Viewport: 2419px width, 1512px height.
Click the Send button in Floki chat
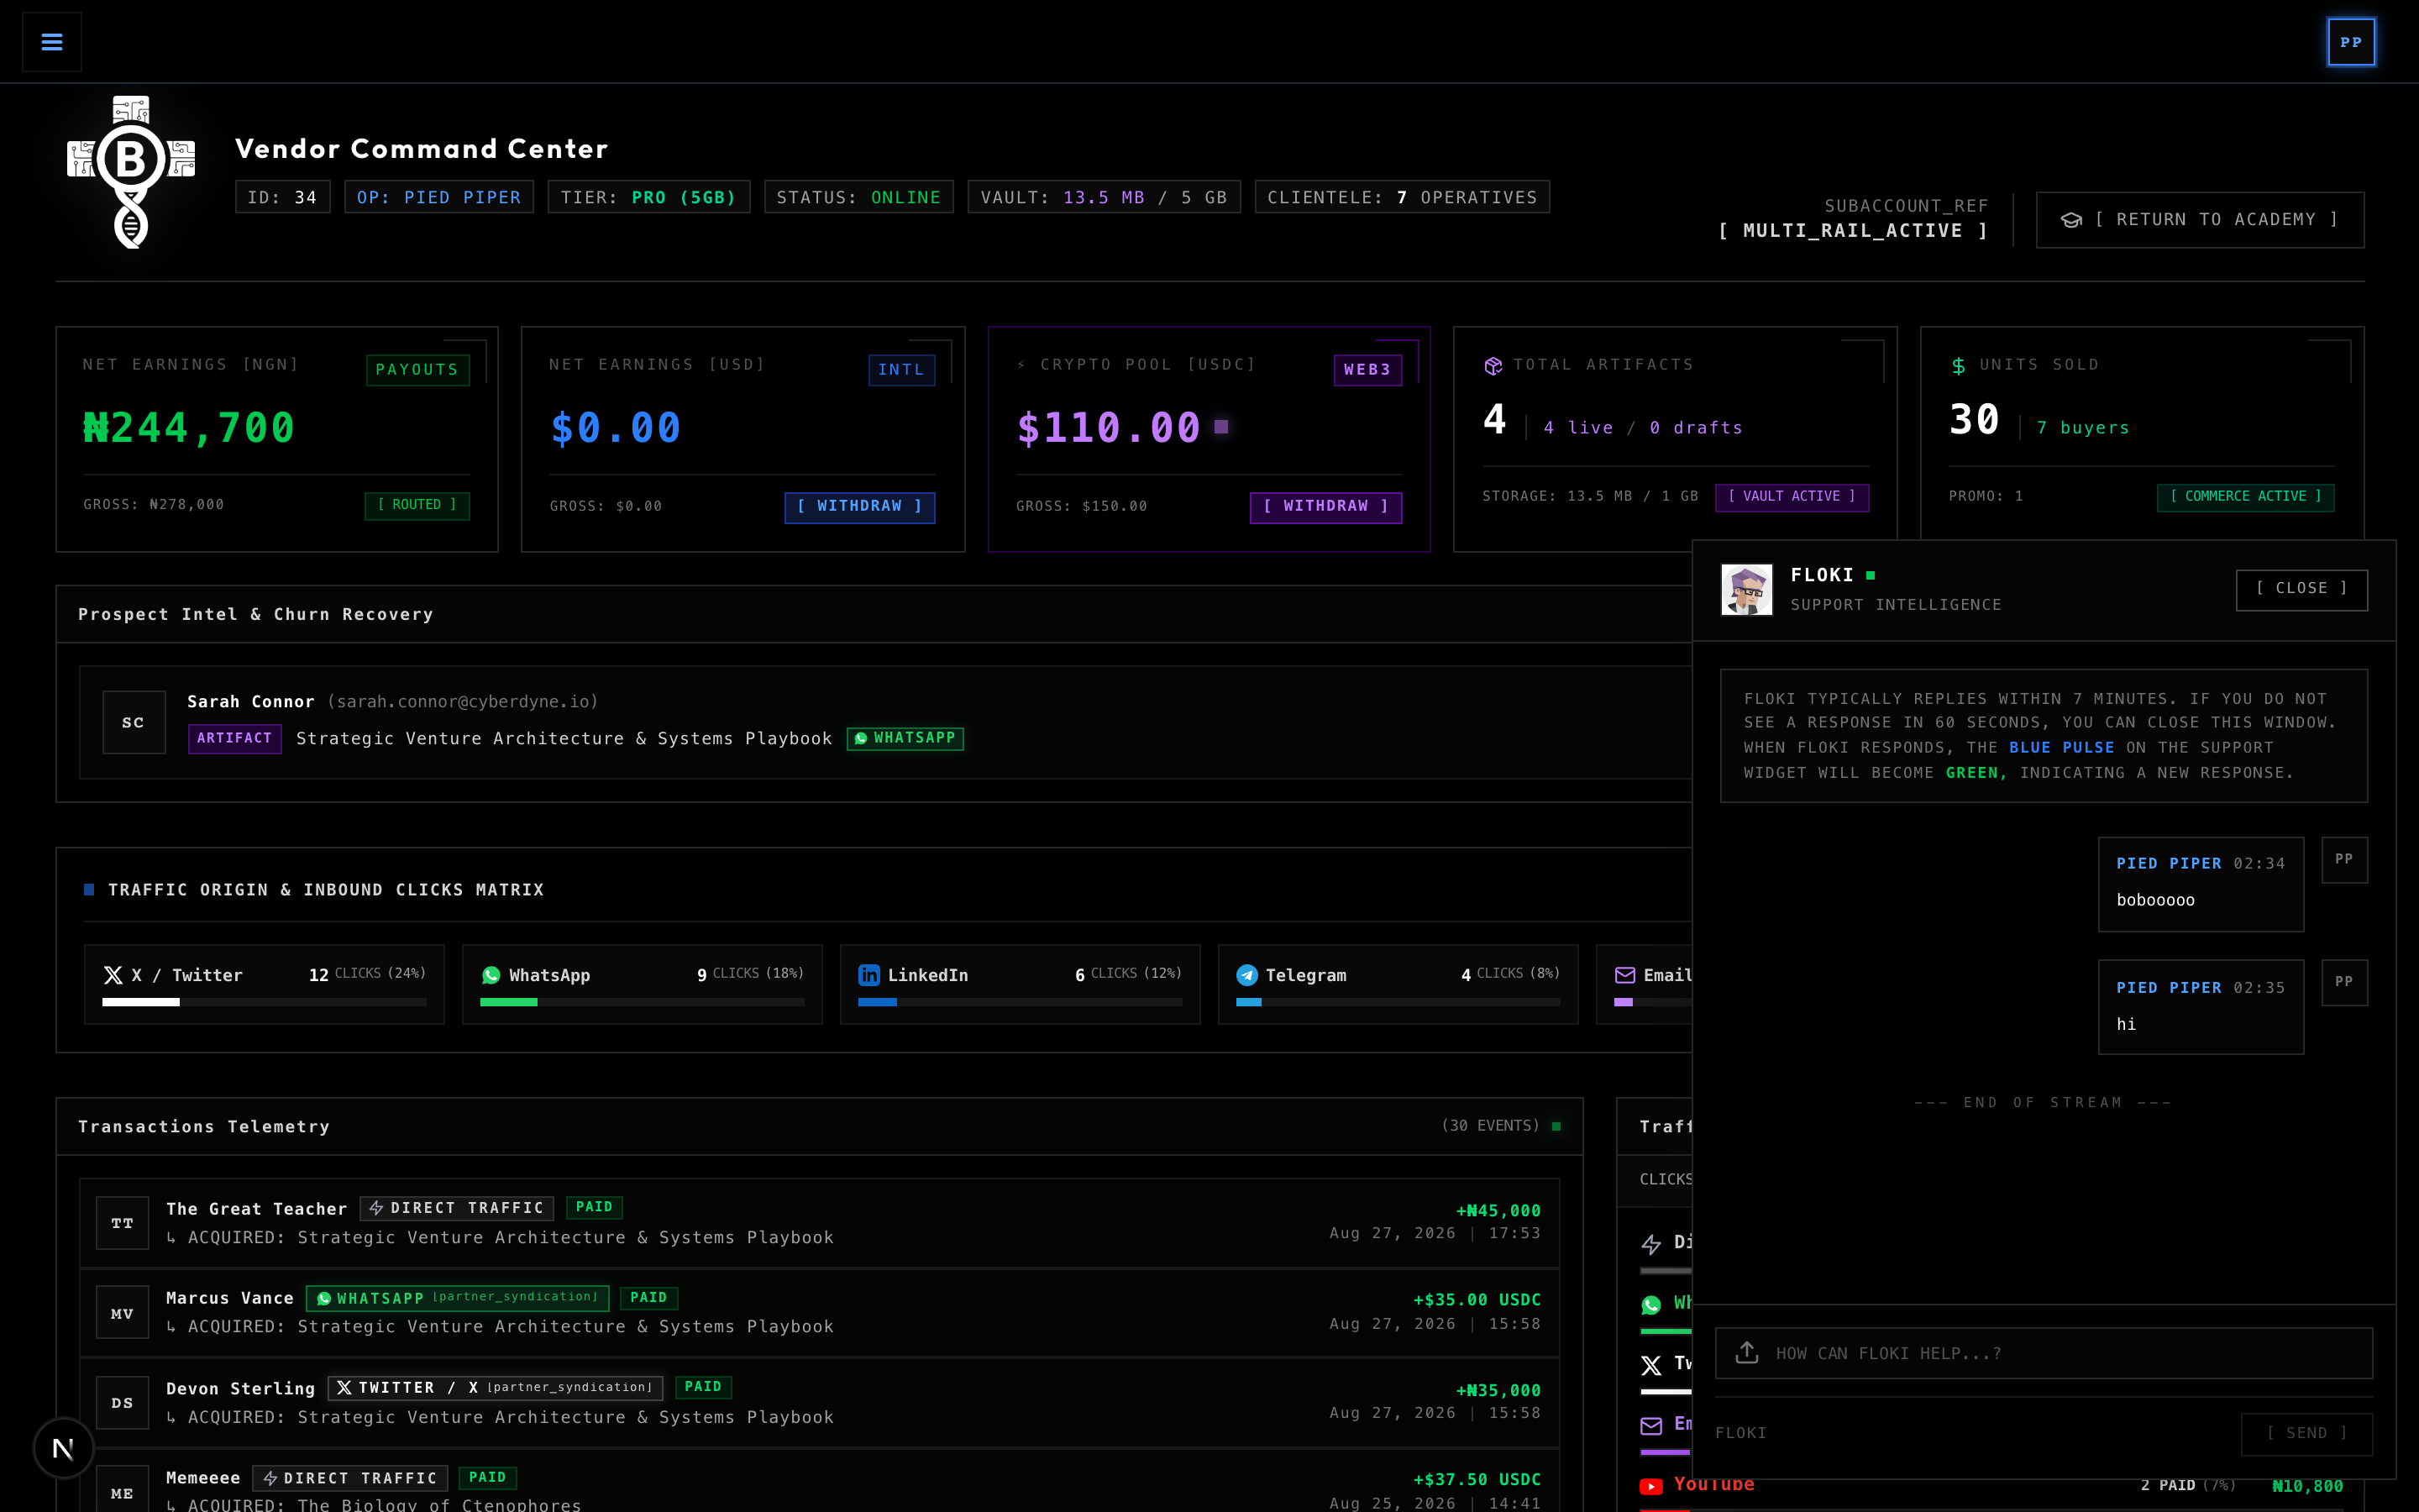pyautogui.click(x=2306, y=1434)
